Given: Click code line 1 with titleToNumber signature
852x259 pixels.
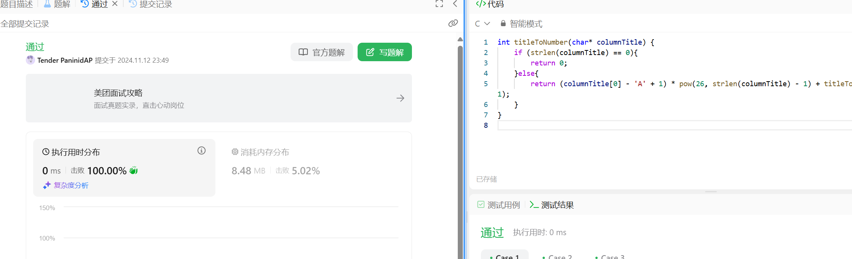Looking at the screenshot, I should coord(576,42).
